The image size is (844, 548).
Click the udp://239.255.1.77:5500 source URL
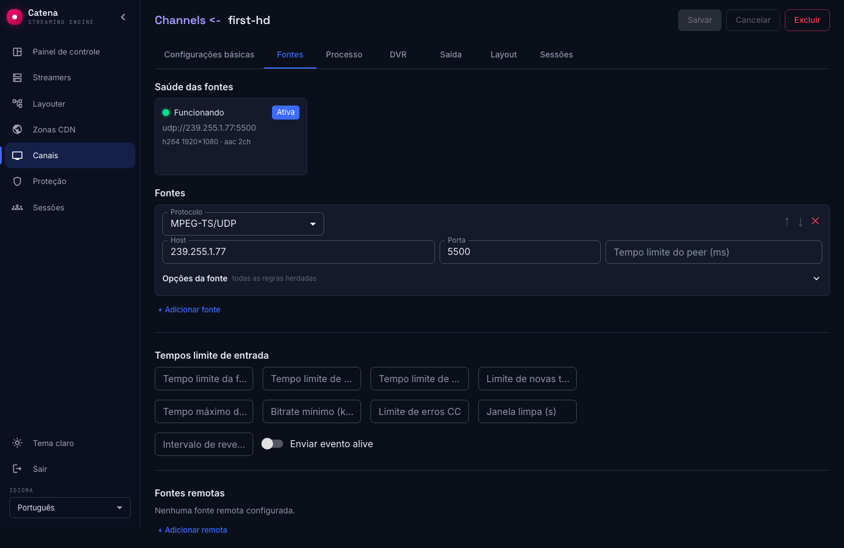coord(209,128)
